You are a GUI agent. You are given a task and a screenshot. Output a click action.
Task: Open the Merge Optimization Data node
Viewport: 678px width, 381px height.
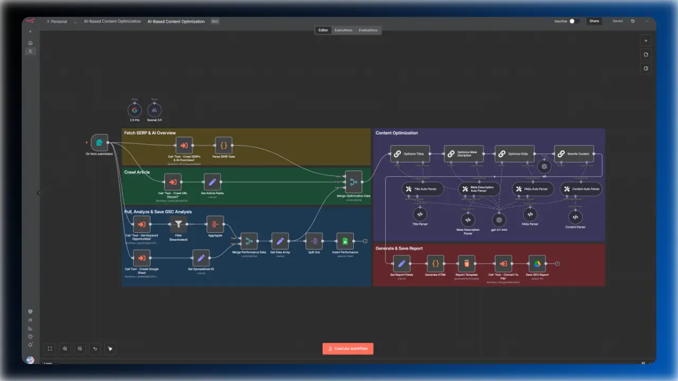353,182
